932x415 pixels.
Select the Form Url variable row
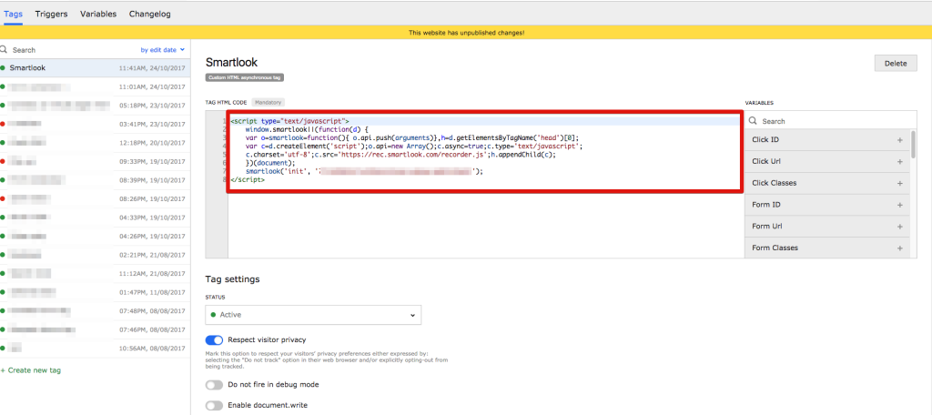tap(826, 227)
